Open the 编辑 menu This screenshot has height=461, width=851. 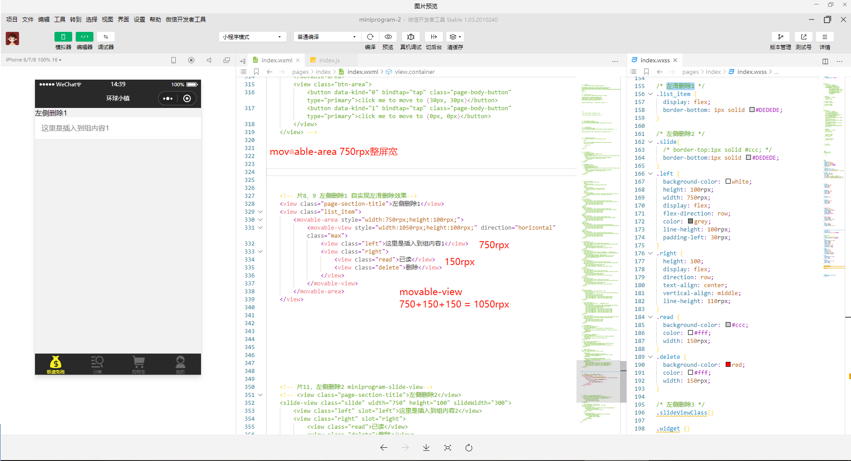[x=44, y=19]
